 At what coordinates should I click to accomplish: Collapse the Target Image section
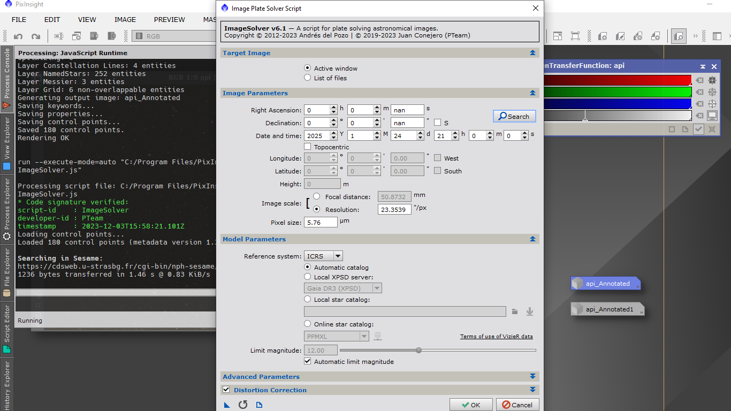tap(532, 53)
